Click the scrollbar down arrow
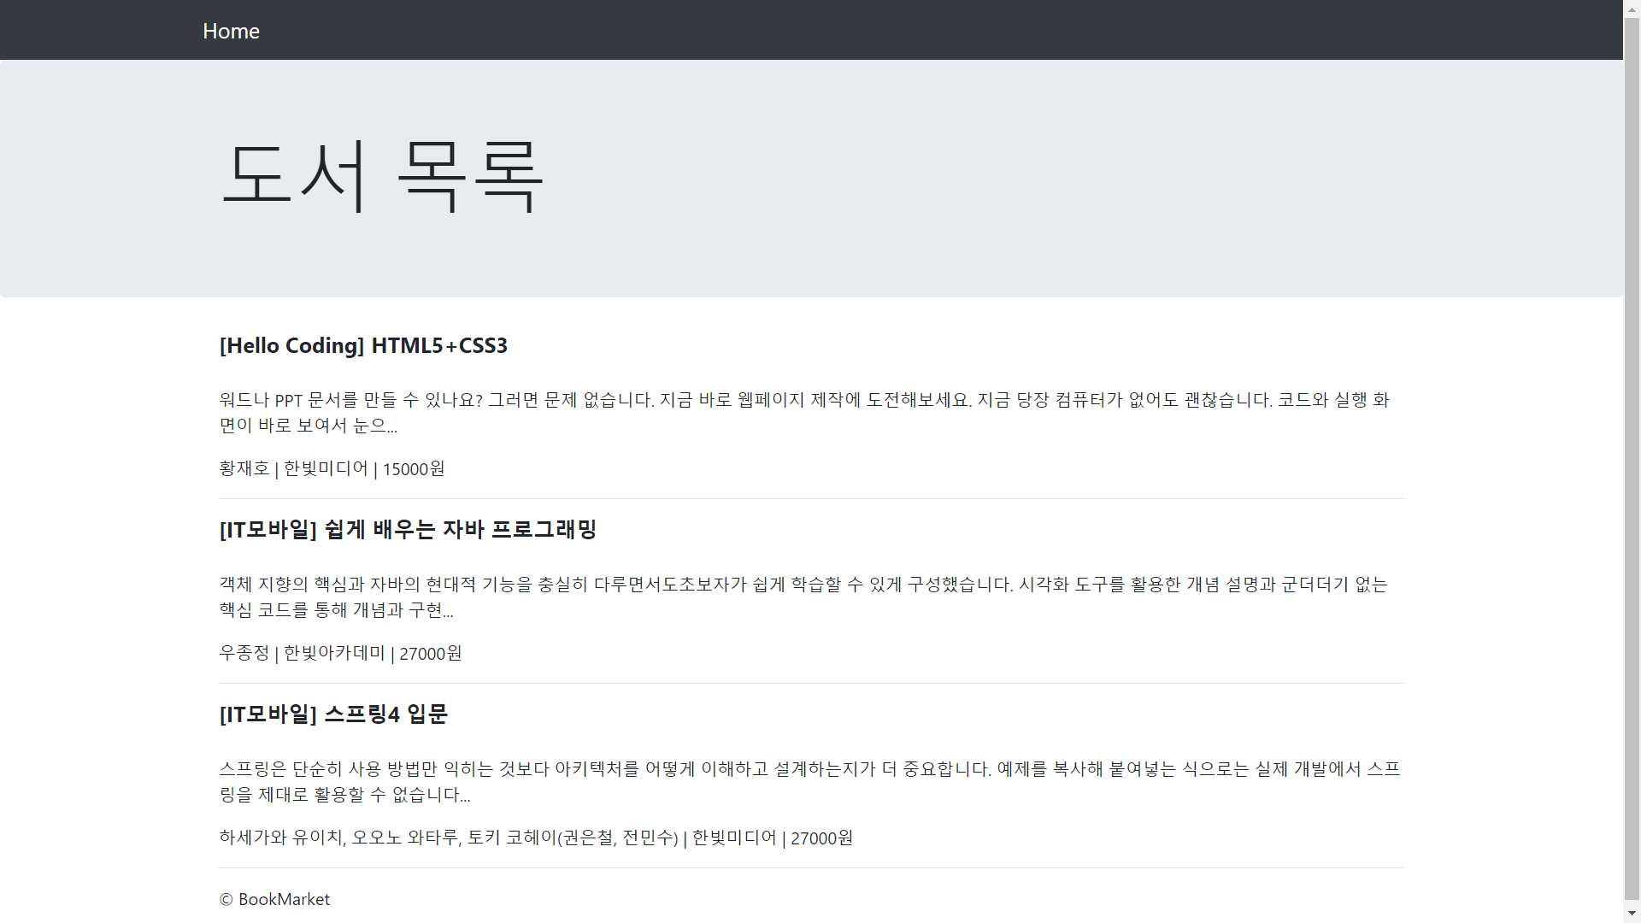This screenshot has height=923, width=1641. 1632,914
